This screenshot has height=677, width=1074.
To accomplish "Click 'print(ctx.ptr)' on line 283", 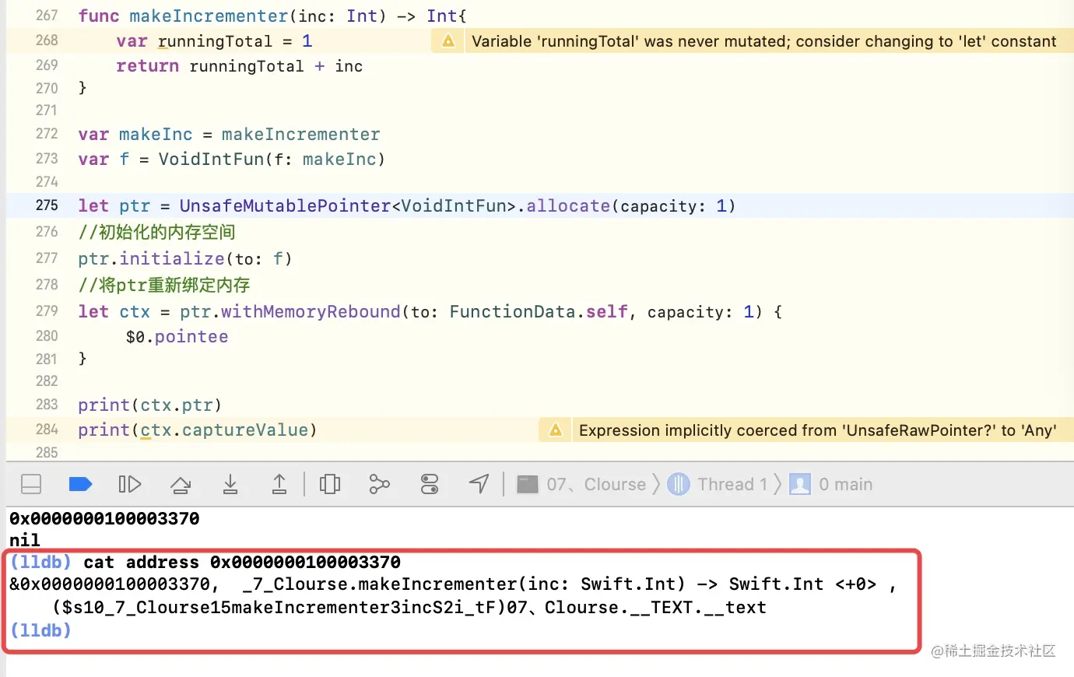I will tap(150, 405).
